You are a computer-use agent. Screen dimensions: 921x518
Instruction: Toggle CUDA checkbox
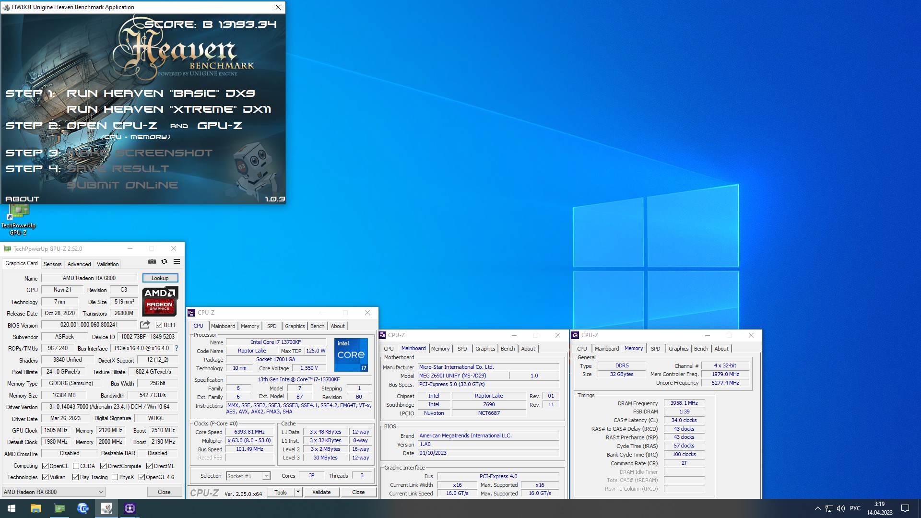(x=76, y=466)
